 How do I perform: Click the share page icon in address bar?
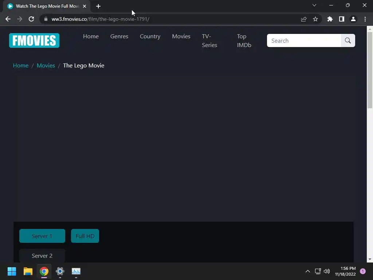(304, 19)
